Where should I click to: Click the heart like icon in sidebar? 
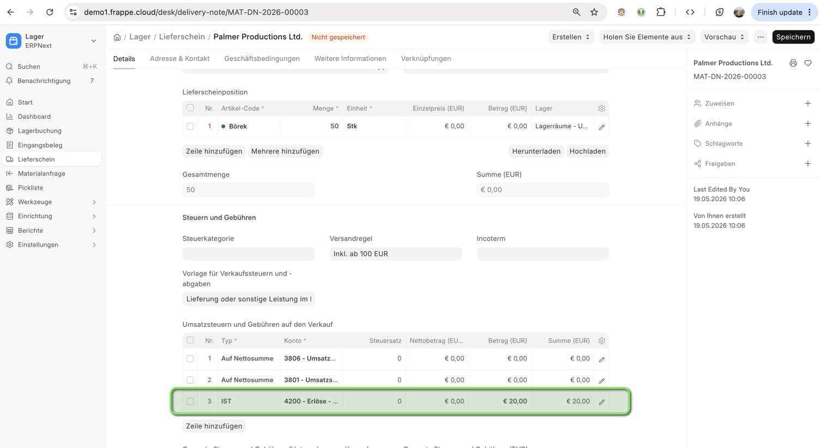pos(808,63)
